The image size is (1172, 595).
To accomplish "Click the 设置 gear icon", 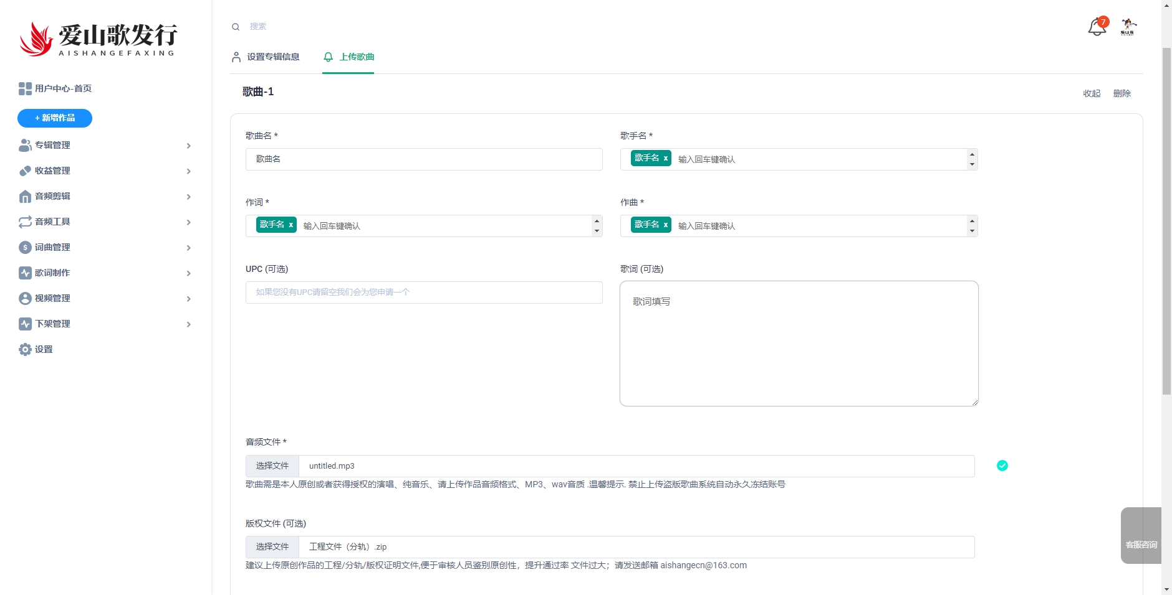I will tap(25, 350).
